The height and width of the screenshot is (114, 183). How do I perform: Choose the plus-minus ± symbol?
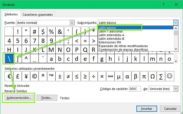point(60,76)
